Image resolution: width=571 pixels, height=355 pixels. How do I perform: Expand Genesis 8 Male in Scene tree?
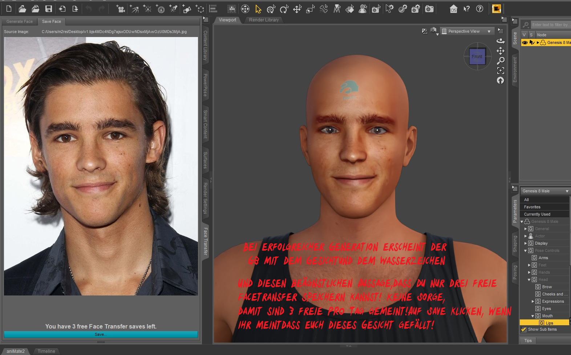click(538, 42)
